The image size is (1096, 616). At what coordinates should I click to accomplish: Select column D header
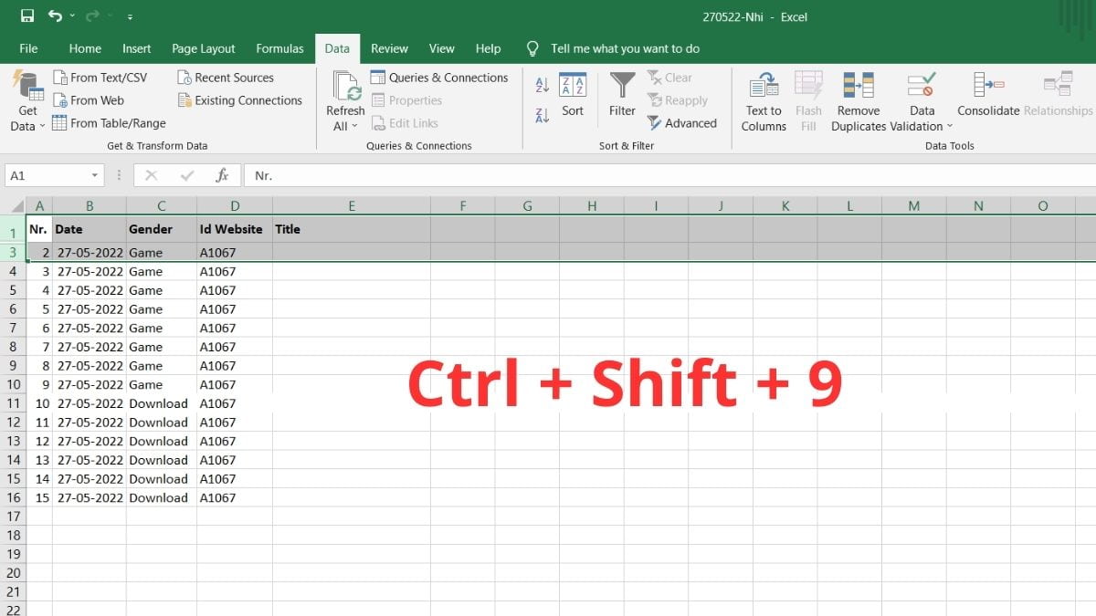(x=235, y=205)
